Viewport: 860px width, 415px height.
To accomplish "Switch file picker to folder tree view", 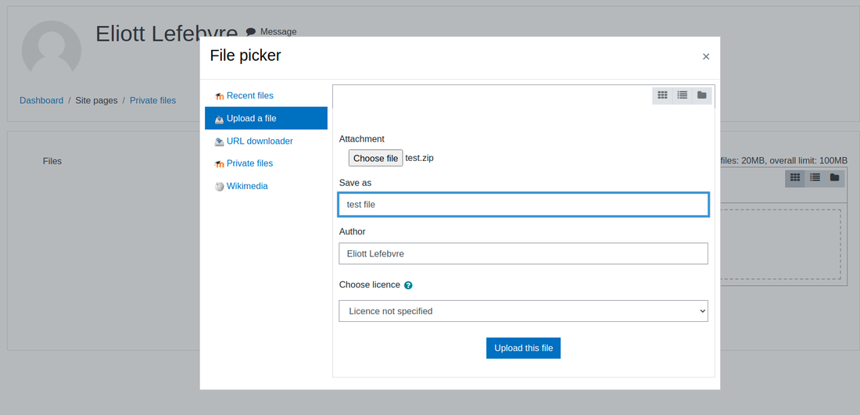I will pyautogui.click(x=702, y=95).
